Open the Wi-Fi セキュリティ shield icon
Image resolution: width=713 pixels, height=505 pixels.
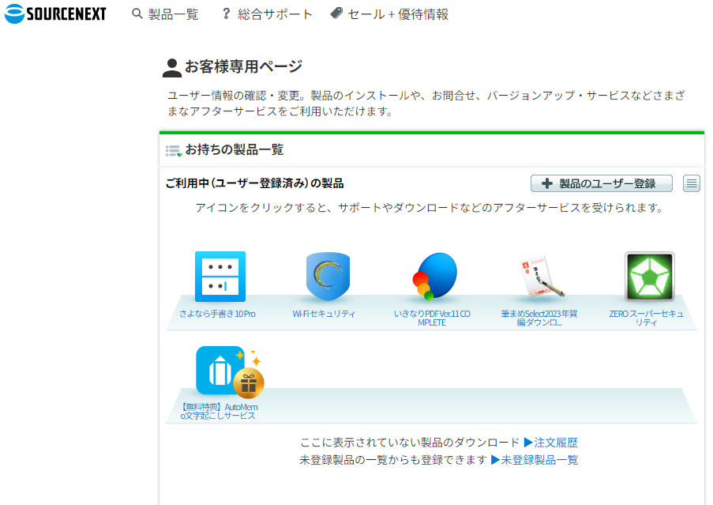coord(328,277)
